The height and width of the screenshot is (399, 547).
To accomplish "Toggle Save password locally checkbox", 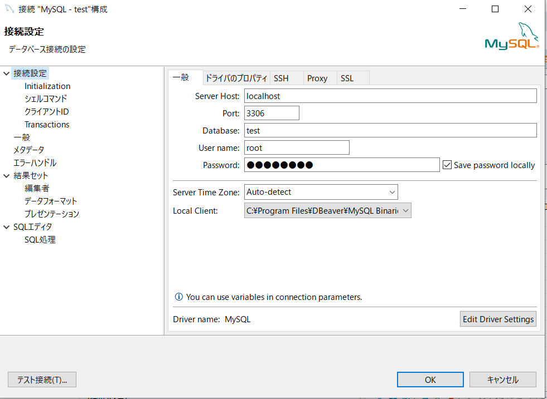I will tap(447, 165).
